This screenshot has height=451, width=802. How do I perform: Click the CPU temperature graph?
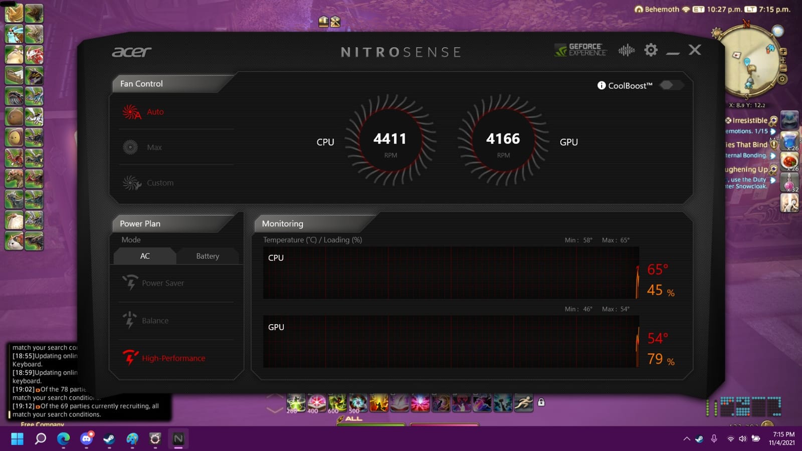(451, 273)
